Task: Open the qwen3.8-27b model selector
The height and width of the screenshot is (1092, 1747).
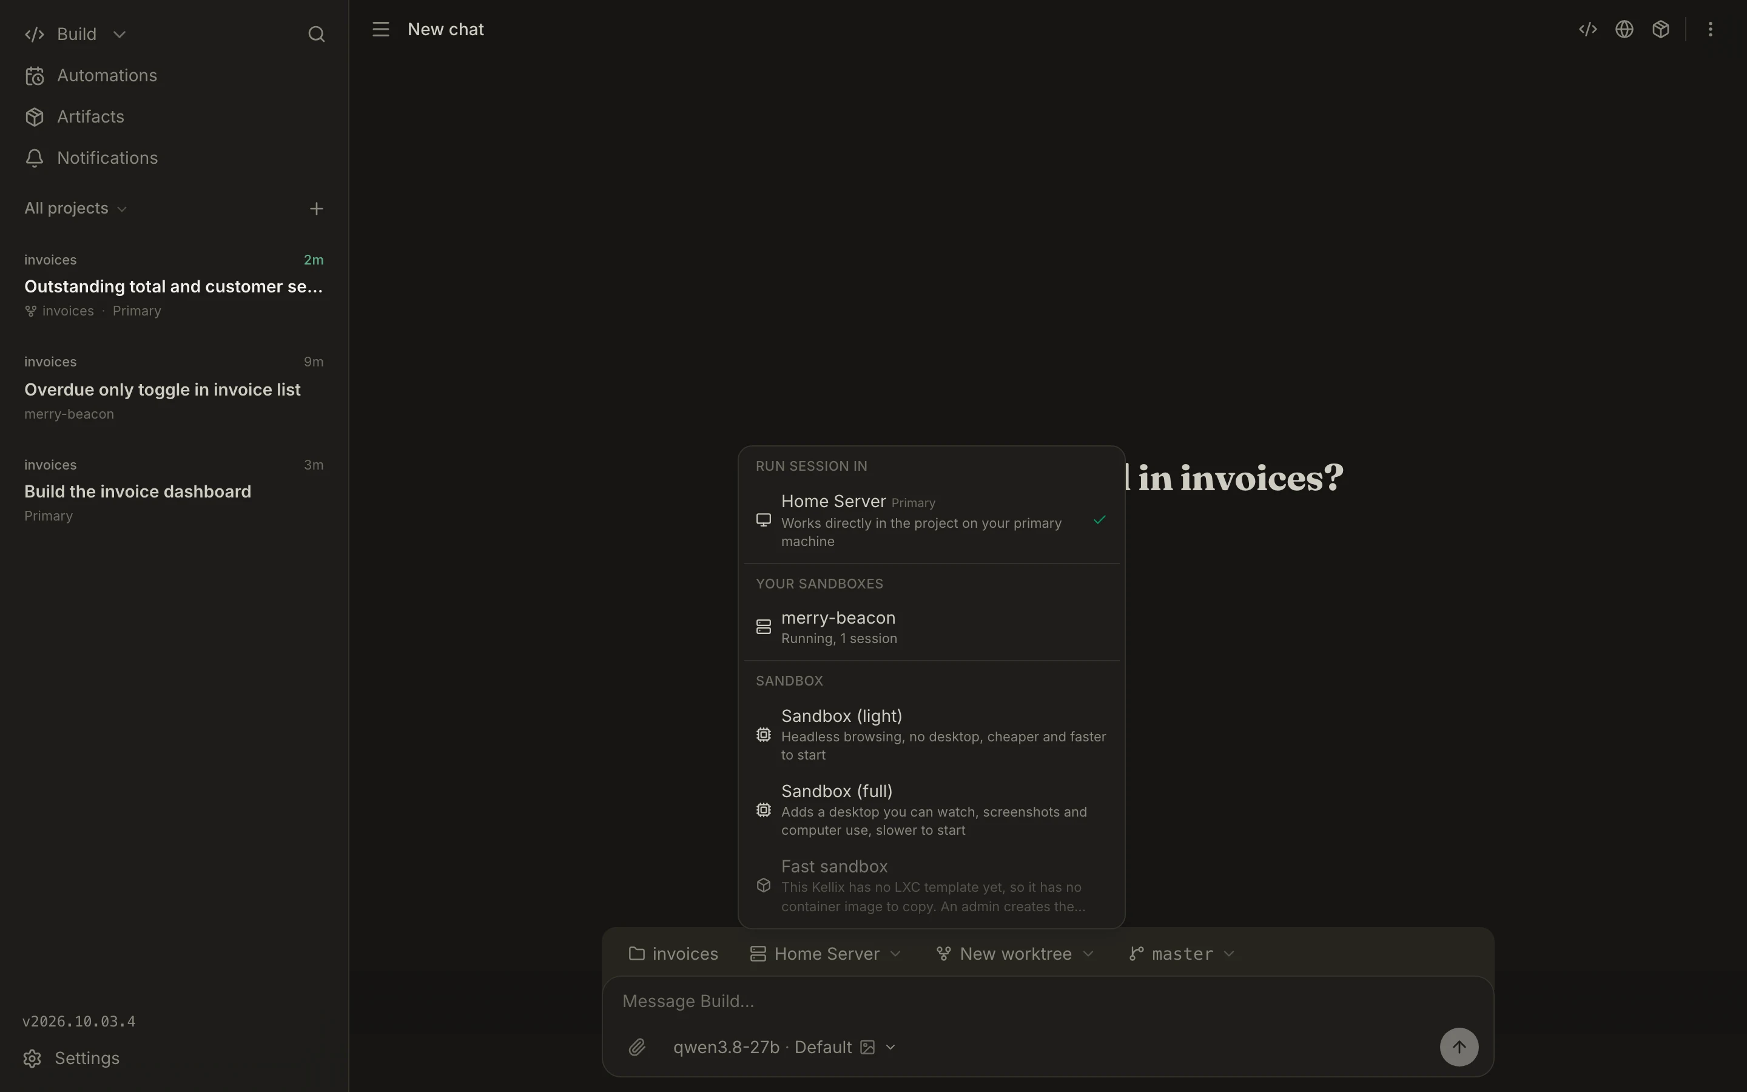Action: tap(785, 1047)
